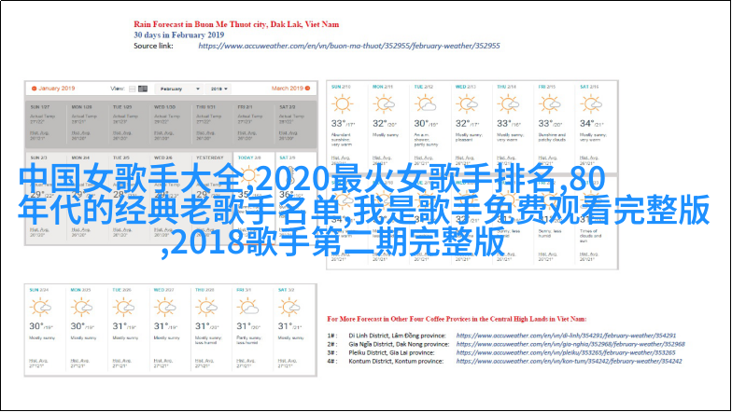Click the weather icon for SAT 3/2

[289, 308]
